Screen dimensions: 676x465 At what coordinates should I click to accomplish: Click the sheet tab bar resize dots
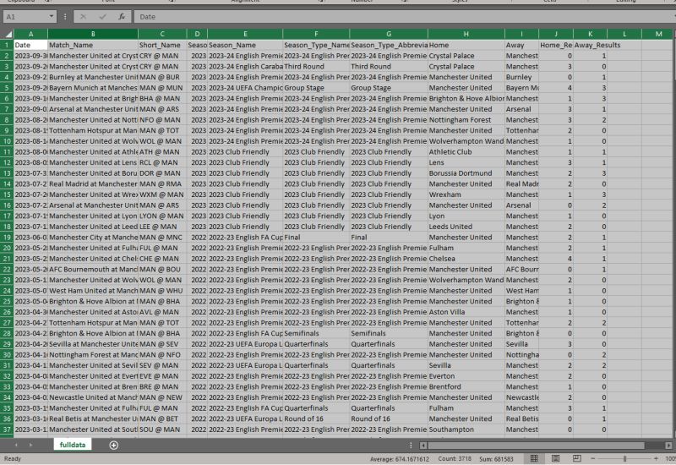pos(411,446)
